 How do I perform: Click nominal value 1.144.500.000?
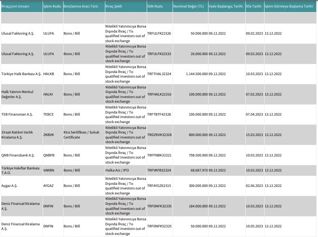coord(197,74)
